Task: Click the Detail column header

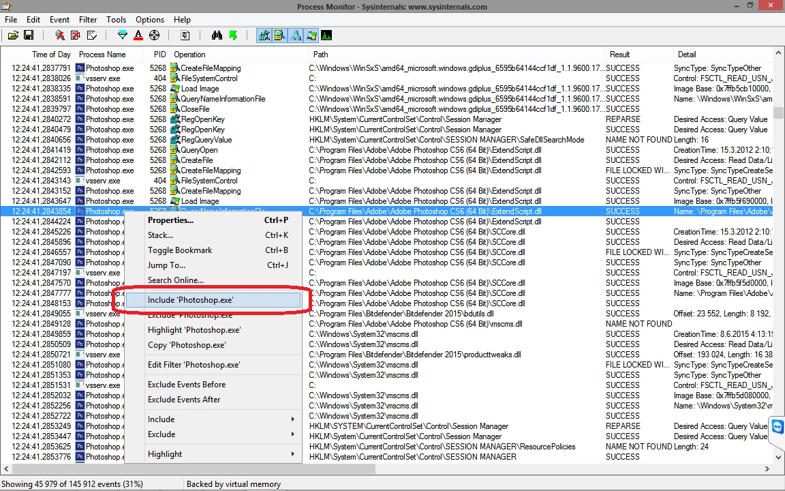Action: (x=722, y=54)
